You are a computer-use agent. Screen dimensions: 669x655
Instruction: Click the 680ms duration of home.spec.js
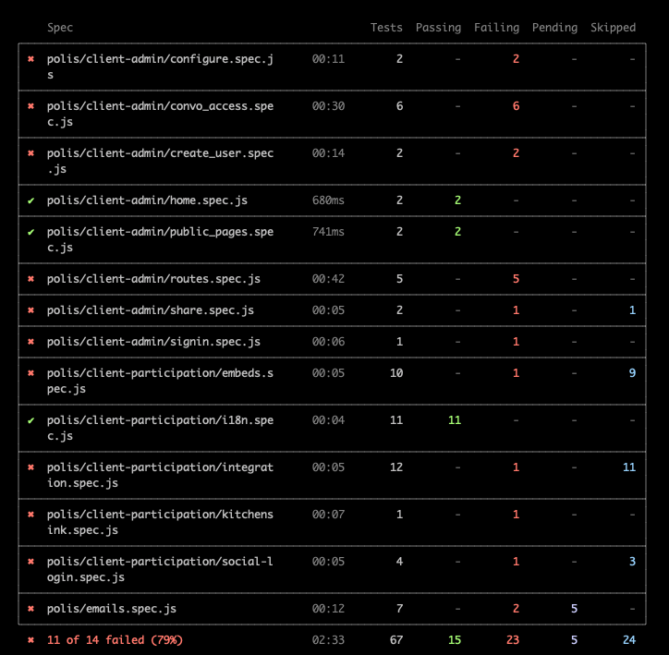(328, 200)
